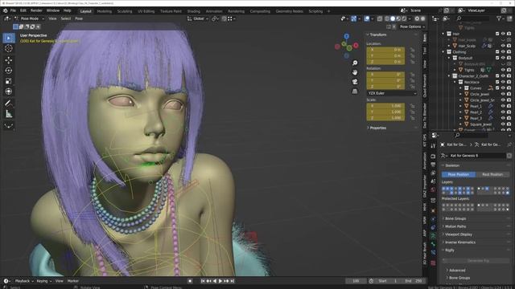The height and width of the screenshot is (289, 515).
Task: Open the Keying timeline menu
Action: click(43, 281)
